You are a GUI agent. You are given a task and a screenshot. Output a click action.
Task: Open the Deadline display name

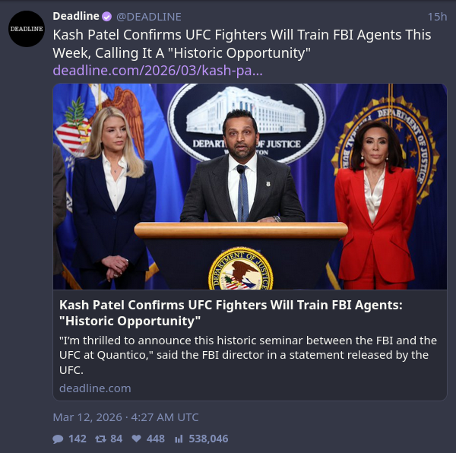point(76,16)
